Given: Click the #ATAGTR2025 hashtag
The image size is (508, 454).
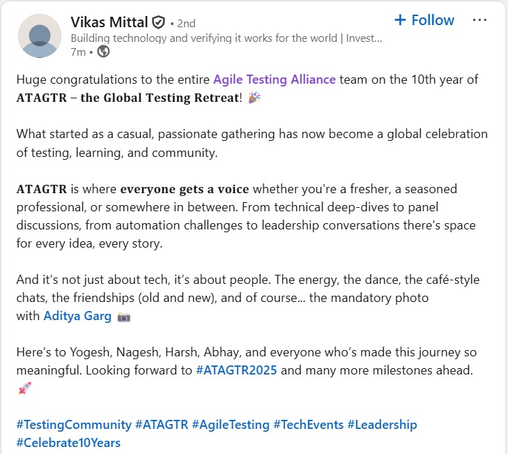Looking at the screenshot, I should tap(237, 370).
